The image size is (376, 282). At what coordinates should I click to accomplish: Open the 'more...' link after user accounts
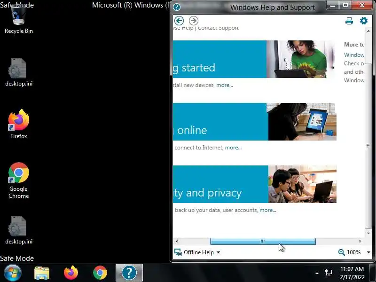[268, 210]
